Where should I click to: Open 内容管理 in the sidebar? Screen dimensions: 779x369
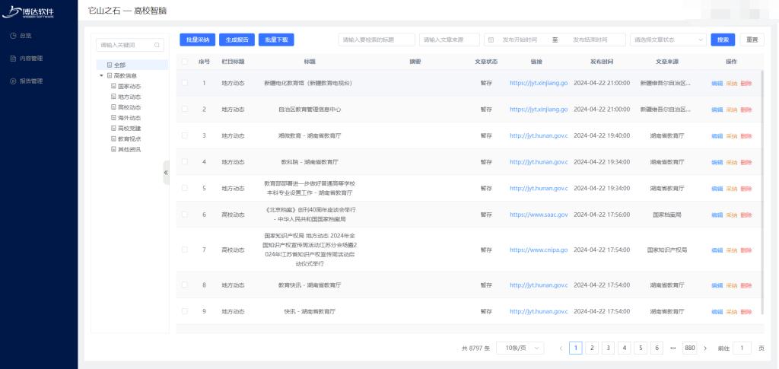30,58
